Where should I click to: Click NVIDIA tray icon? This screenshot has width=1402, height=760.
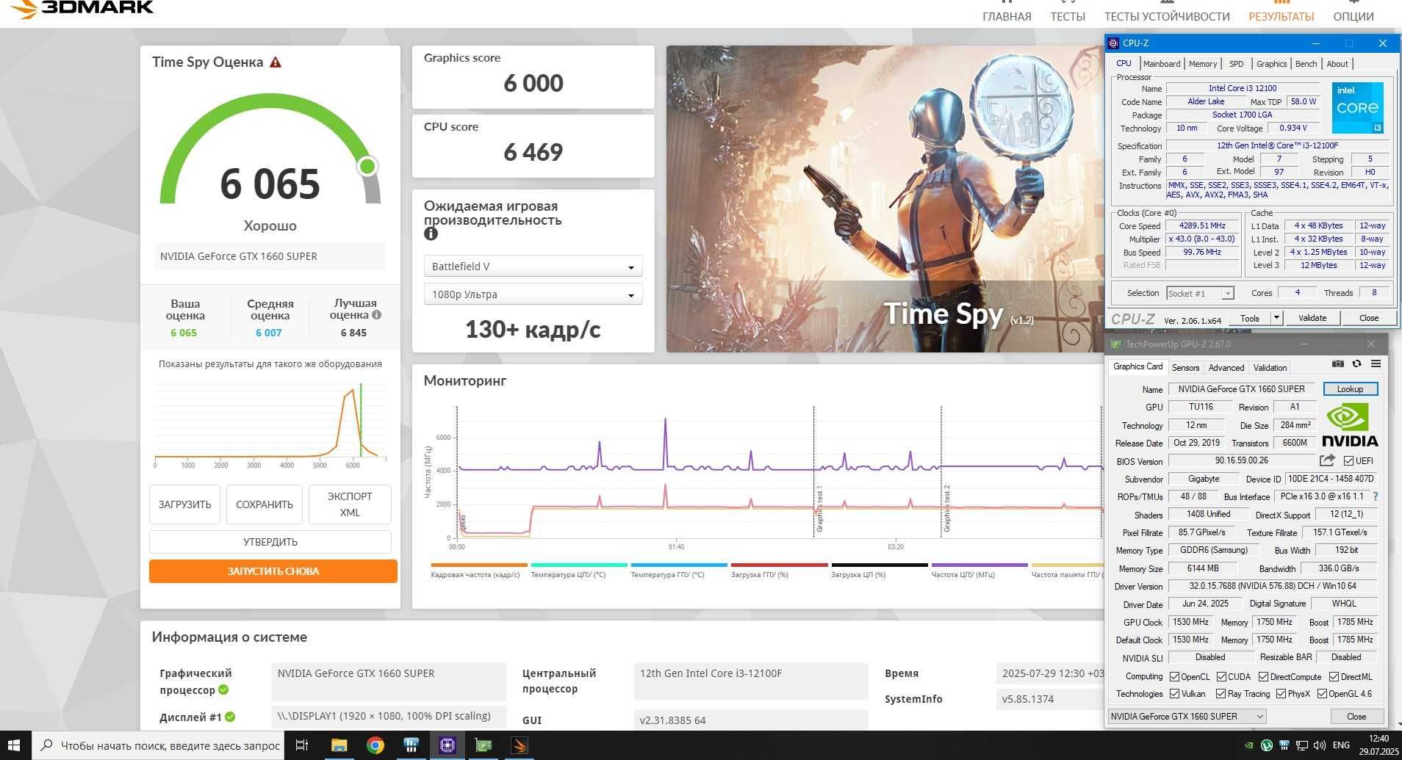[x=1249, y=745]
